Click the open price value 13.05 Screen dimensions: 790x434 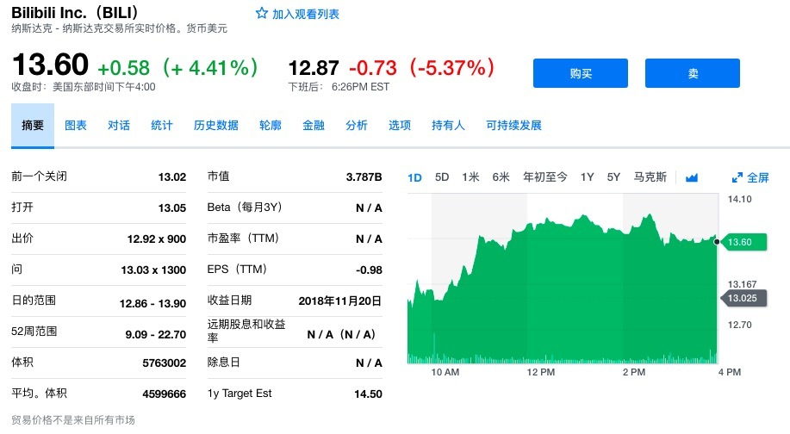click(x=172, y=208)
